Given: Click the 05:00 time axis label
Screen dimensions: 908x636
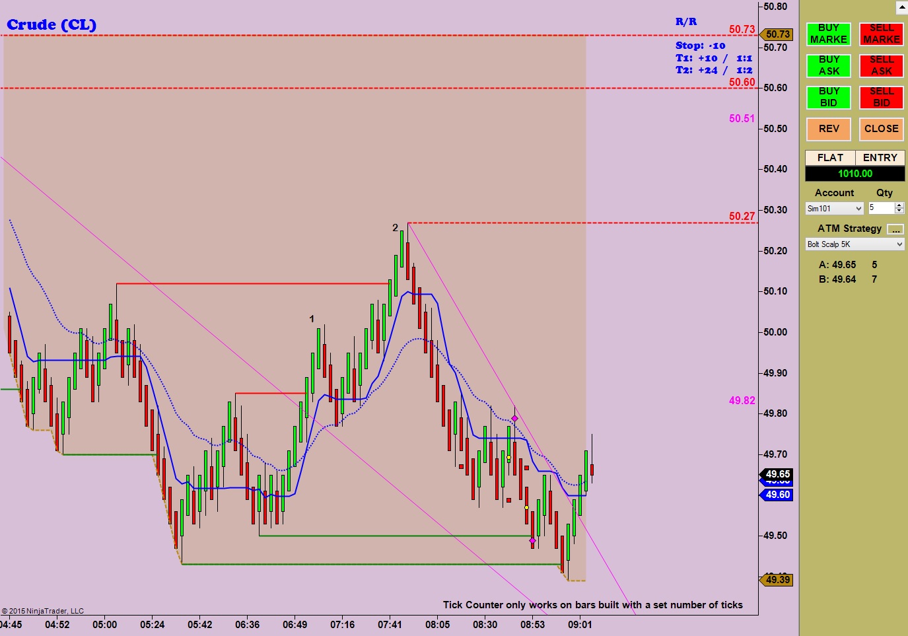Looking at the screenshot, I should 104,625.
